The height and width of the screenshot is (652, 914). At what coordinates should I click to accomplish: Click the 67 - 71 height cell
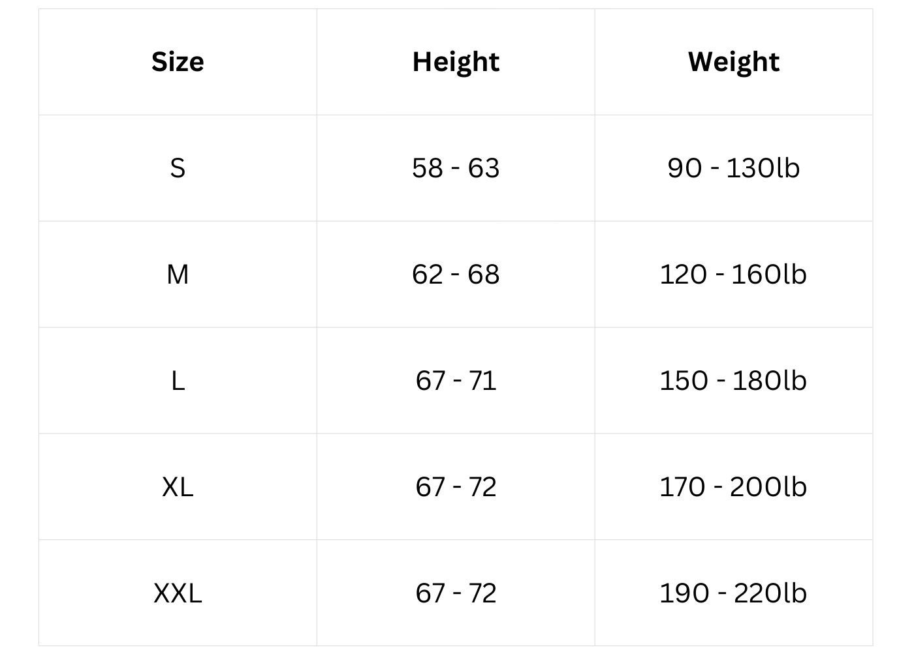[x=456, y=381]
